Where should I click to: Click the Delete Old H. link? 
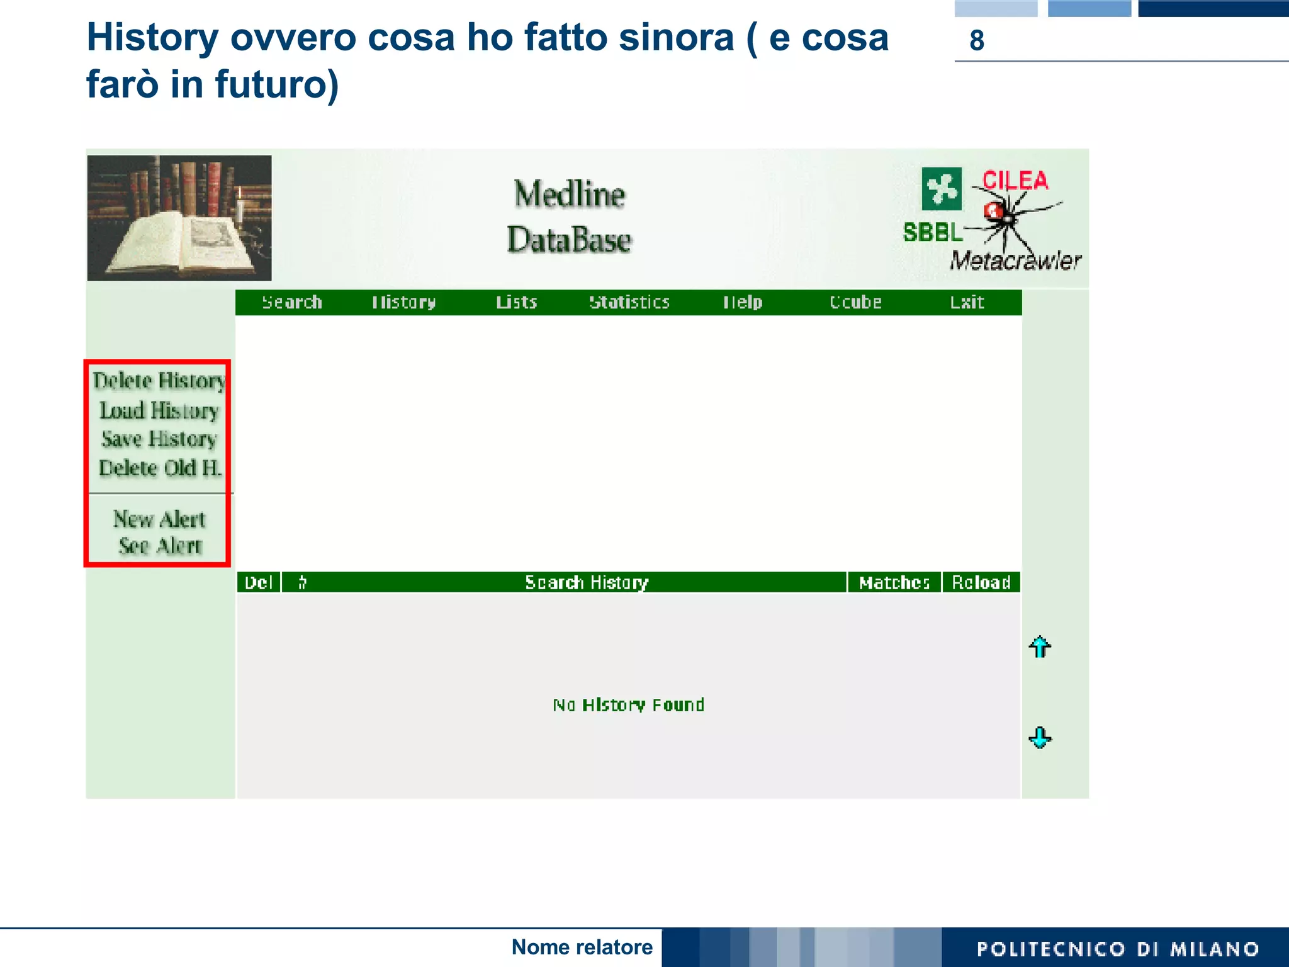[160, 468]
